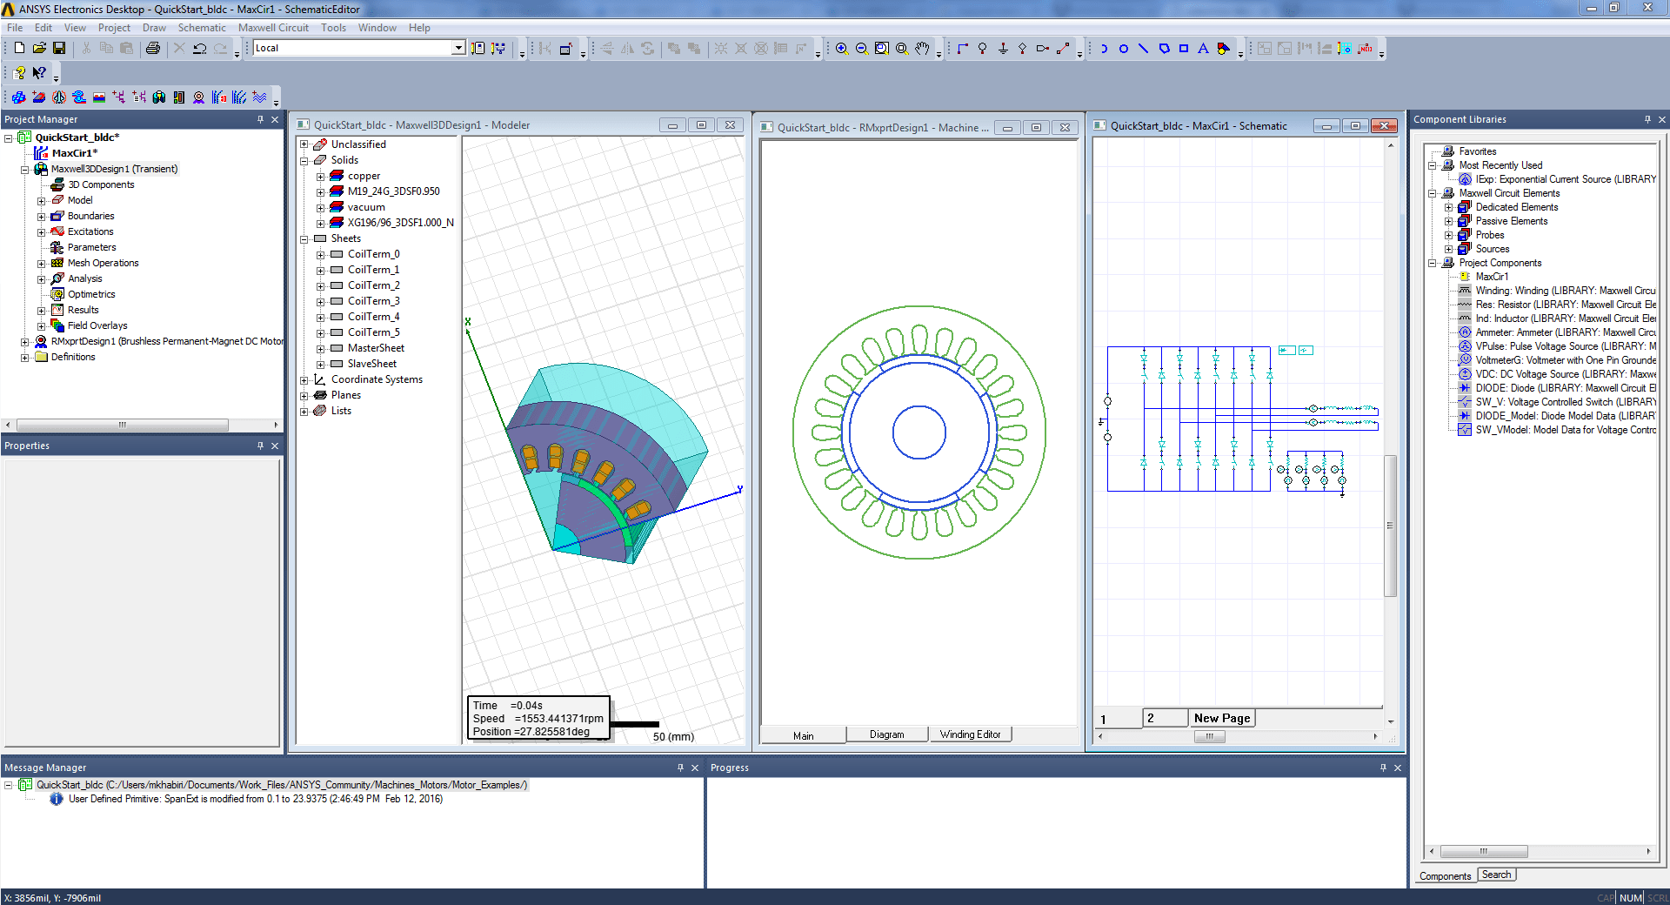Click the Project Manager horizontal scrollbar
Viewport: 1670px width, 905px height.
[122, 425]
